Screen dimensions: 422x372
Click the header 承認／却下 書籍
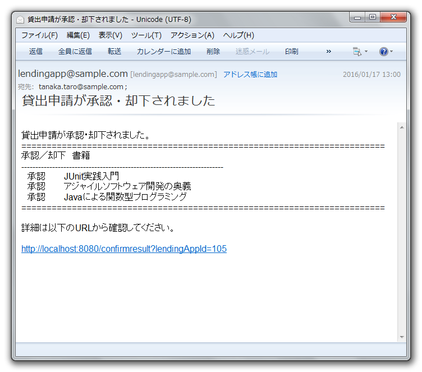pos(56,155)
